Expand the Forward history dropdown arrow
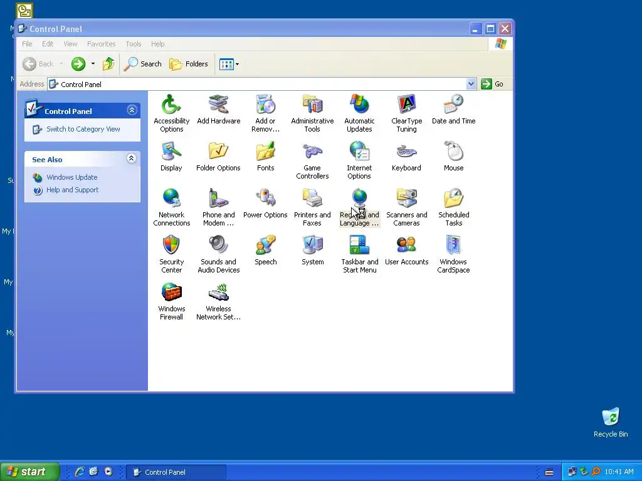 click(93, 64)
